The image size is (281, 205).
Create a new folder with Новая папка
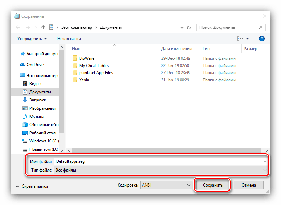(69, 39)
